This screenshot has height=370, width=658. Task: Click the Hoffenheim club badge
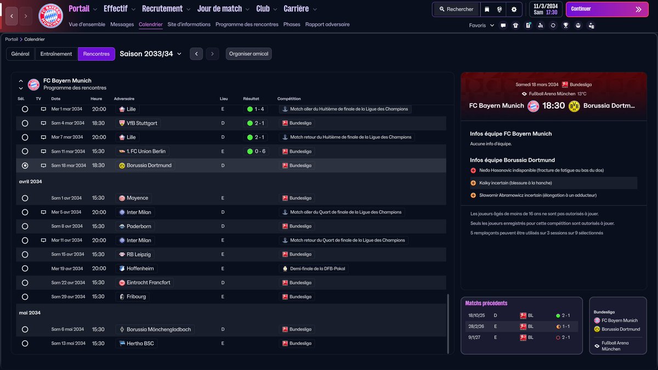pos(122,269)
